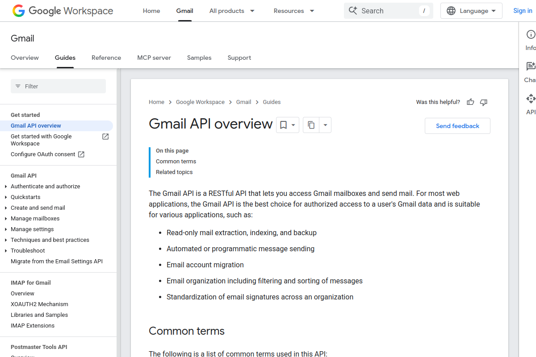Open Get started with Google Workspace link
The width and height of the screenshot is (536, 357).
point(41,140)
